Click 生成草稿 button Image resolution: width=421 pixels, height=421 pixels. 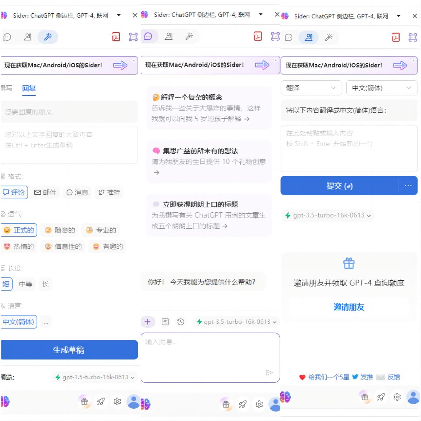[69, 350]
